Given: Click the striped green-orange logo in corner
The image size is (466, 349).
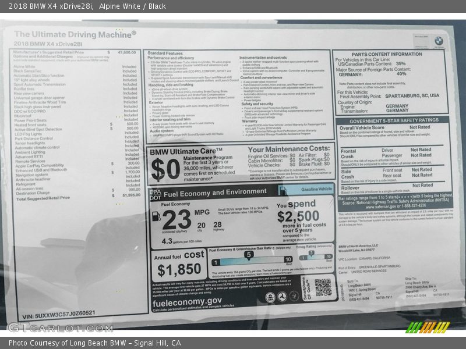Looking at the screenshot, I should click(x=428, y=327).
